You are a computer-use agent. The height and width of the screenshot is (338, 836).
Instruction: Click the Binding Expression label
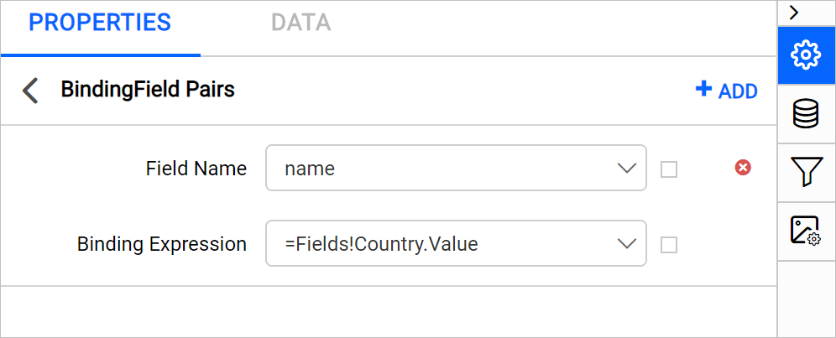[162, 244]
